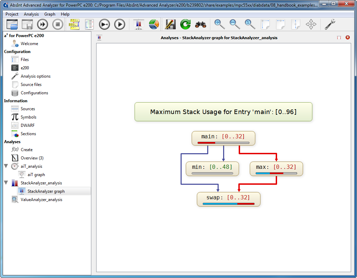Open the Help menu
Viewport: 357px width, 278px height.
[65, 14]
